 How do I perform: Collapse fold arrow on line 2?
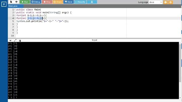15,12
